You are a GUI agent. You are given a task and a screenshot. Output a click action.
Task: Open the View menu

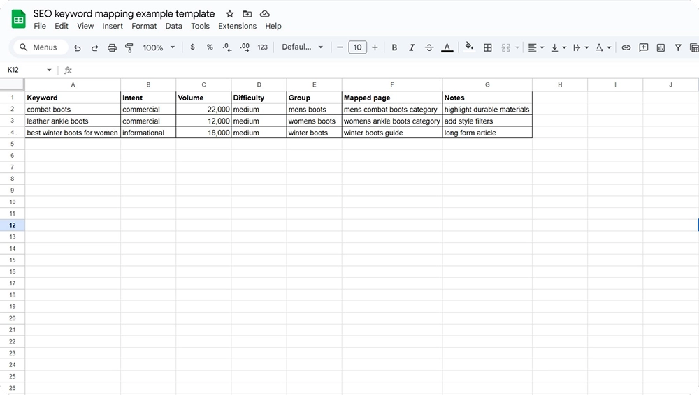pos(85,26)
